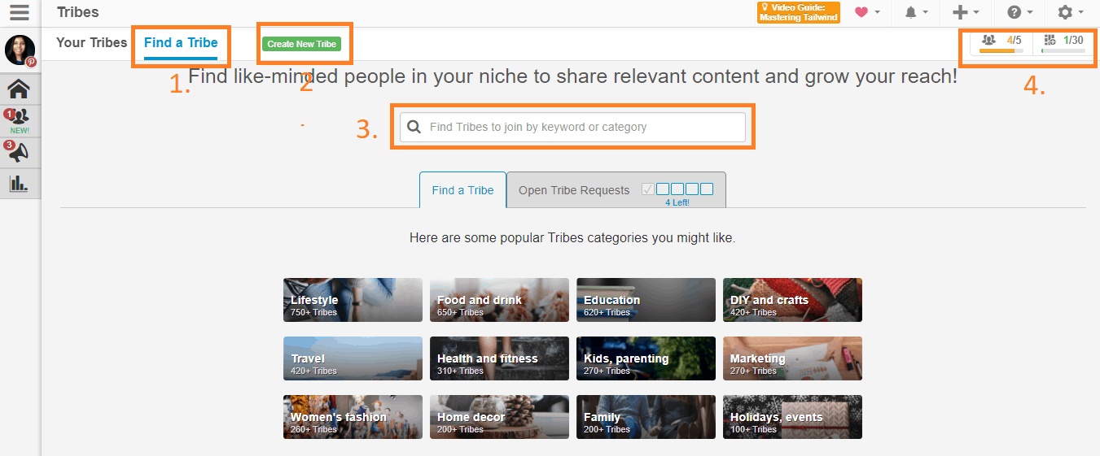Open the DIY and crafts category
Viewport: 1100px width, 456px height.
[x=792, y=300]
